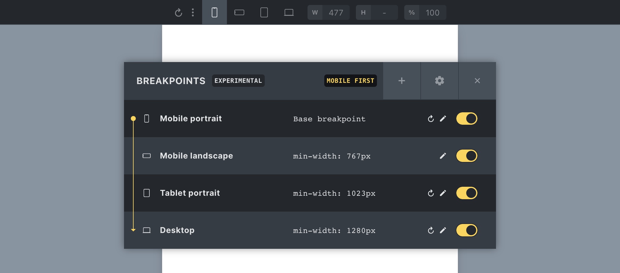620x273 pixels.
Task: Turn off the Tablet portrait toggle
Action: pos(467,193)
